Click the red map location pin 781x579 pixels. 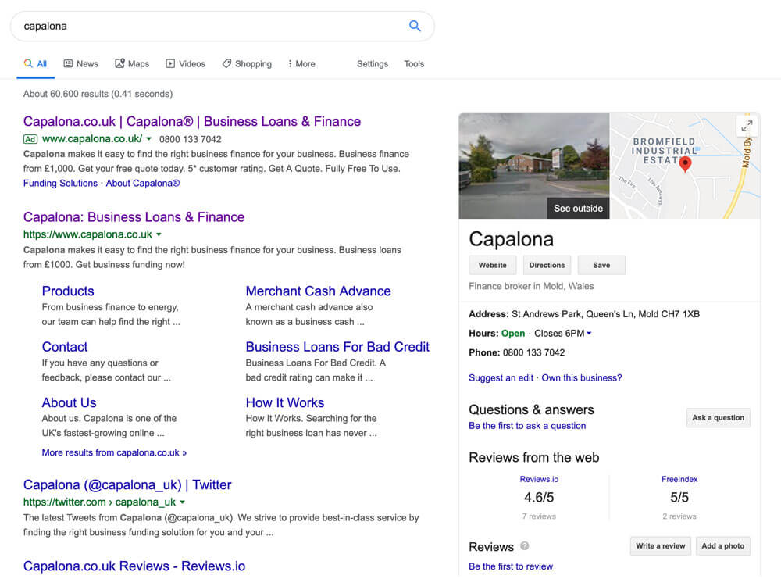point(686,164)
